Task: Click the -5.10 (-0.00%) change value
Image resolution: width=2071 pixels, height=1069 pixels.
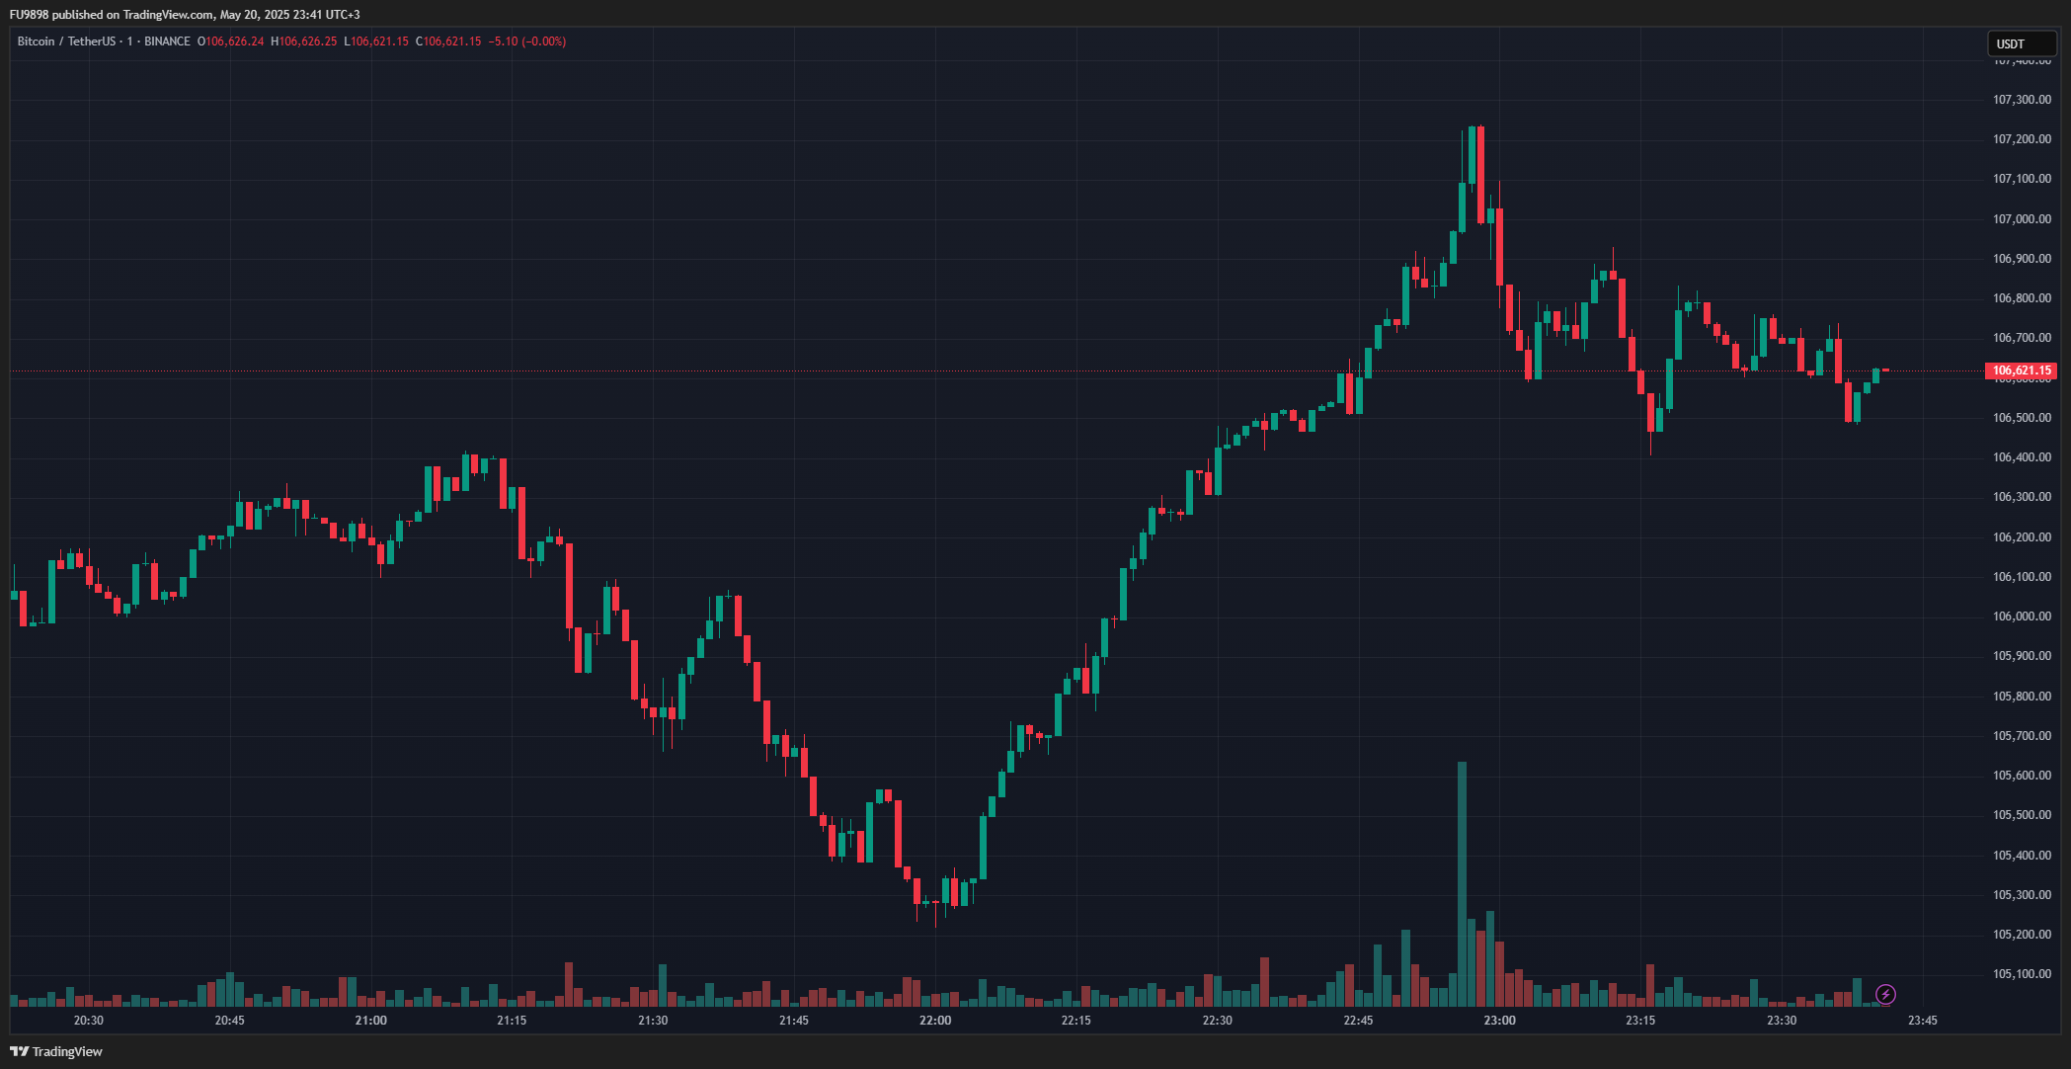Action: click(527, 41)
